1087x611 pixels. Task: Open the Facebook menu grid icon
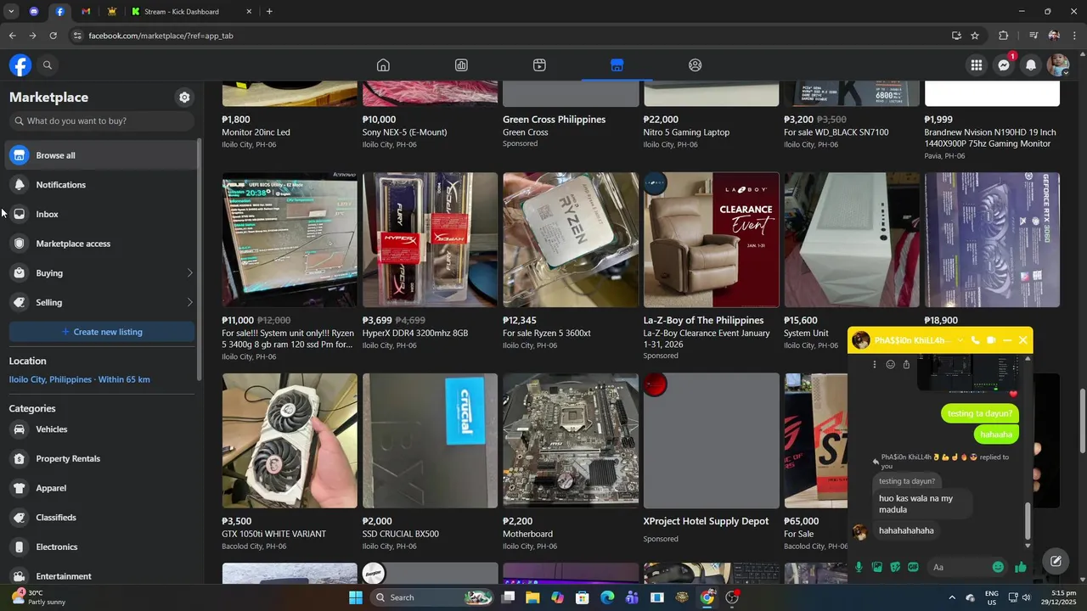pos(977,65)
